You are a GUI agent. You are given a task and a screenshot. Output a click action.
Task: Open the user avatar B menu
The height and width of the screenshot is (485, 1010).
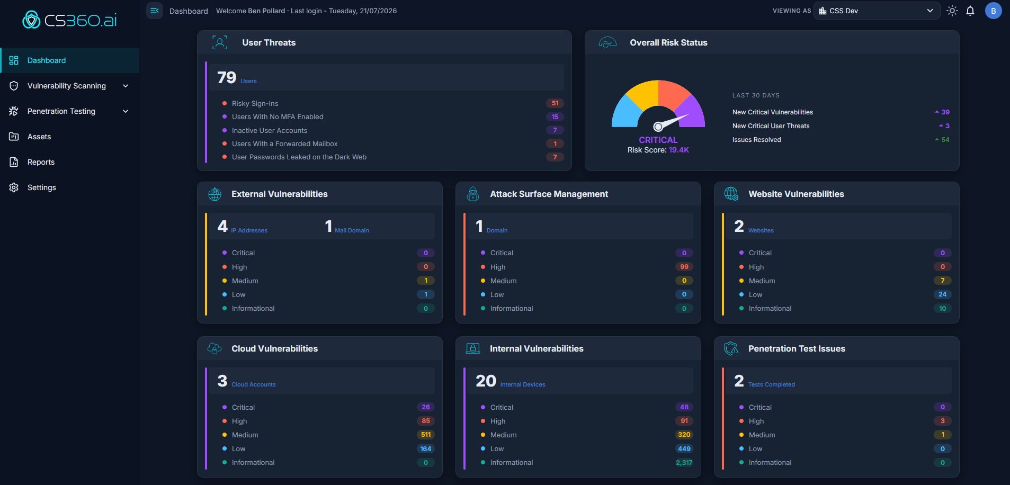pyautogui.click(x=993, y=11)
